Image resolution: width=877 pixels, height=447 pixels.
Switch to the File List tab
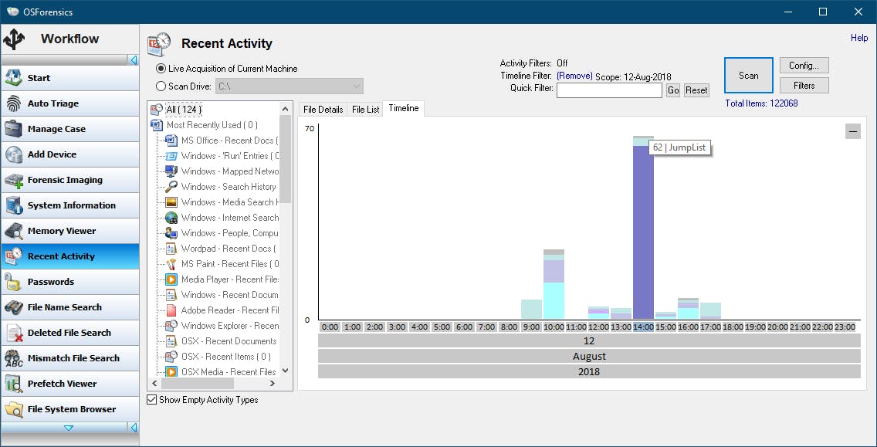pyautogui.click(x=366, y=110)
